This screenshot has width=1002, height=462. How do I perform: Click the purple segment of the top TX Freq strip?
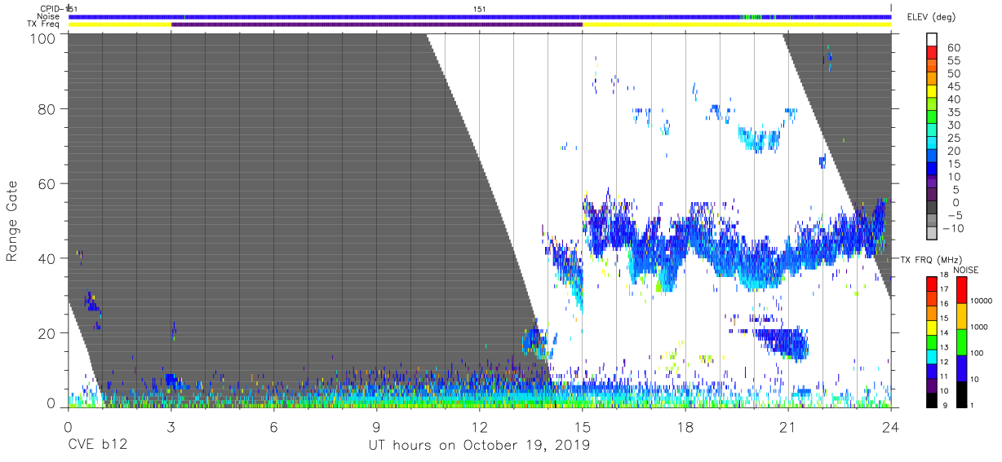point(377,24)
